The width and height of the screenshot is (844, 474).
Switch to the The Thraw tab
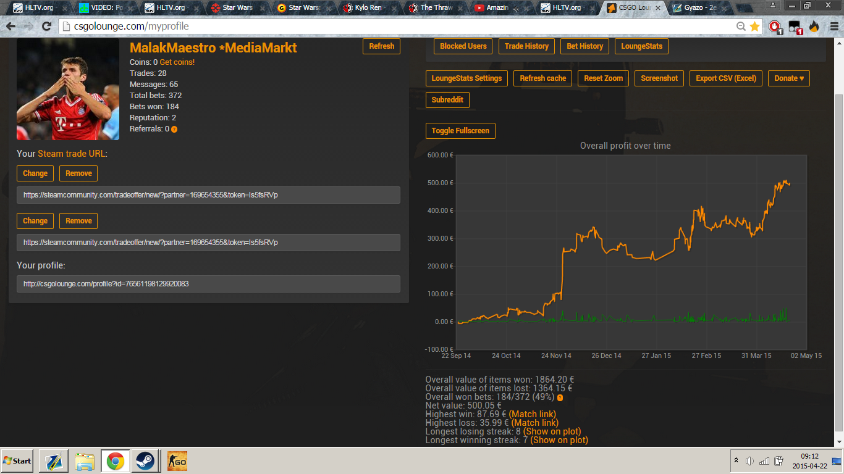(436, 8)
